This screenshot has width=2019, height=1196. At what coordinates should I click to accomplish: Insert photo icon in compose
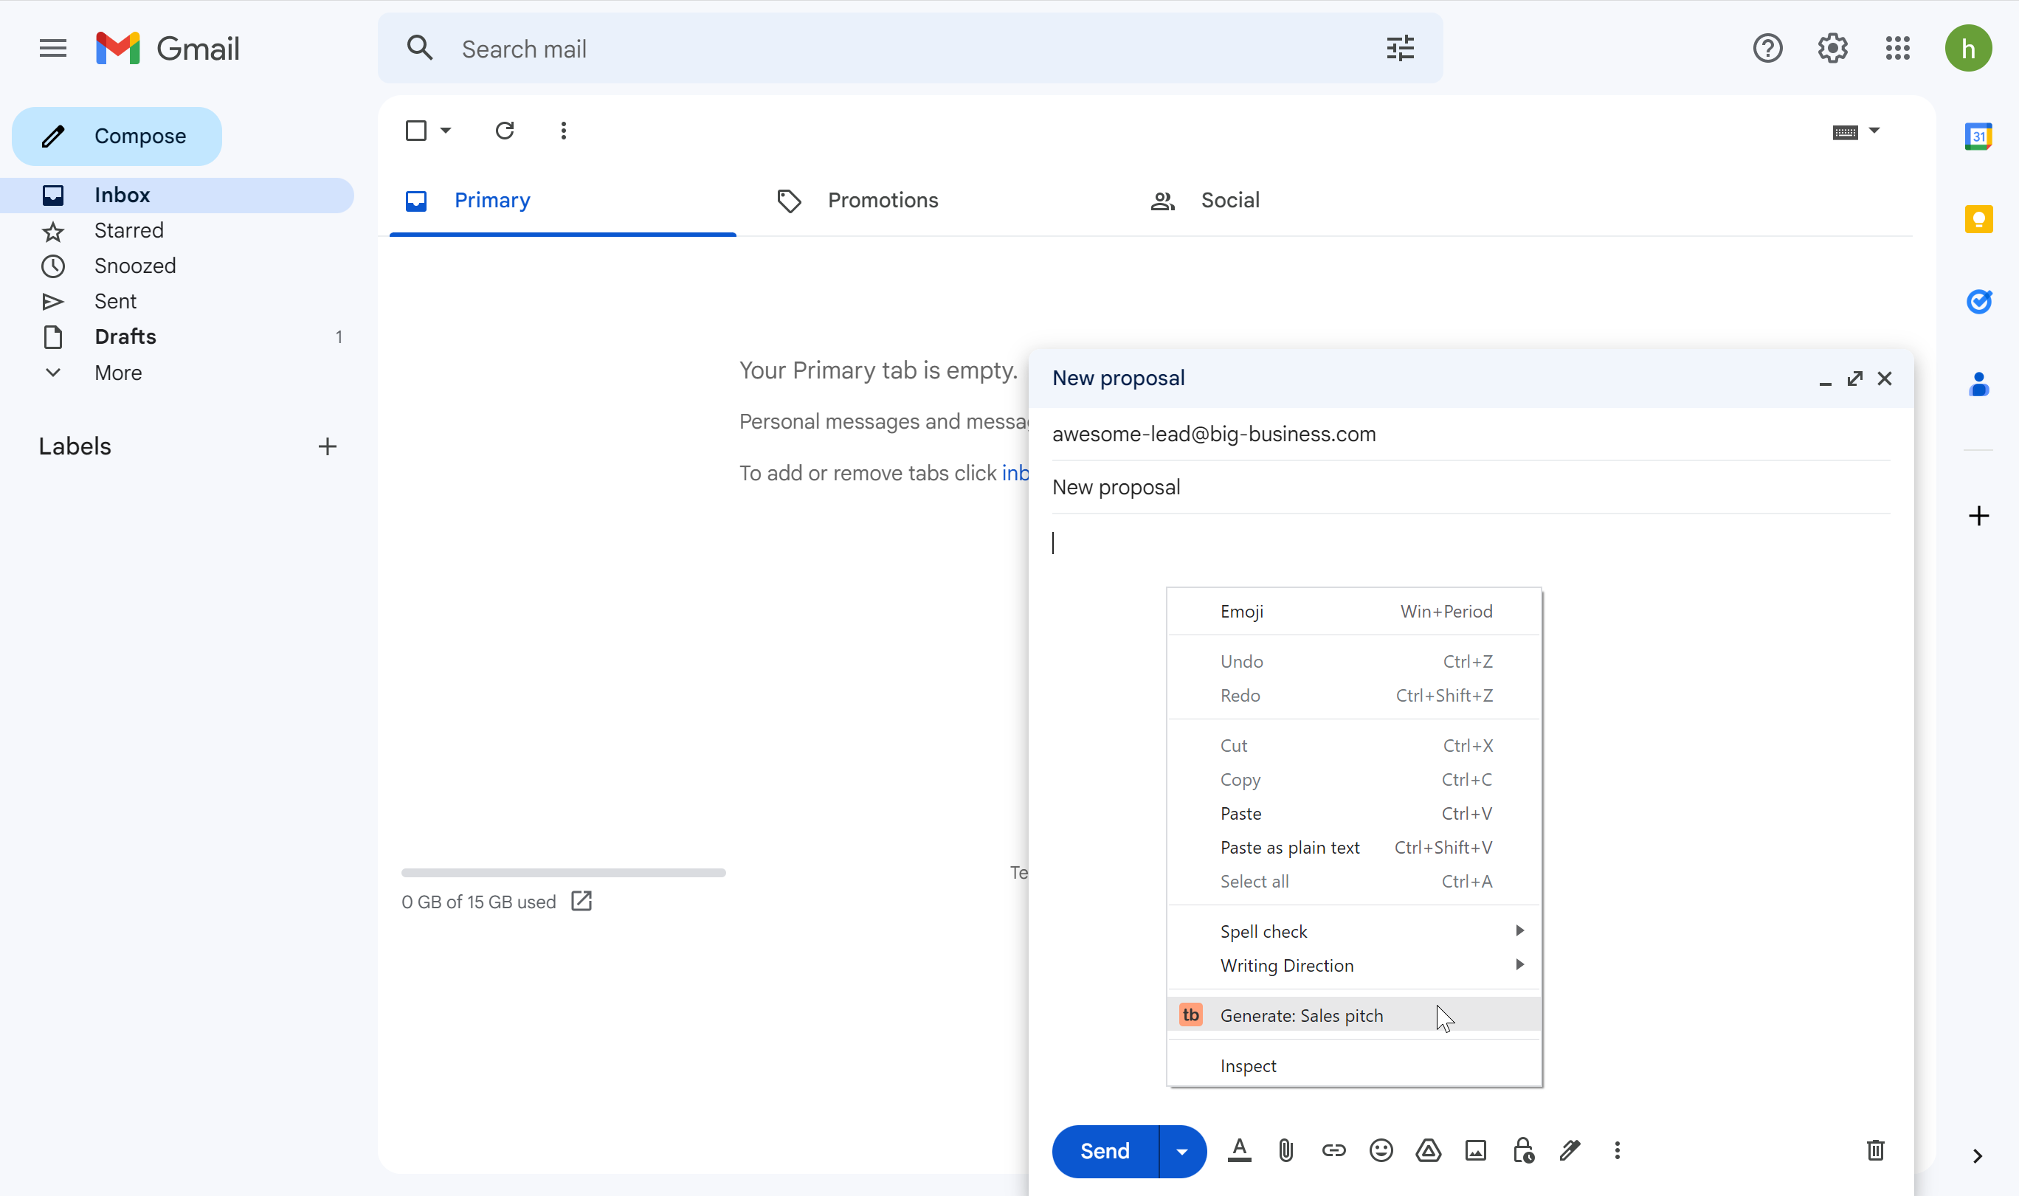click(x=1475, y=1150)
